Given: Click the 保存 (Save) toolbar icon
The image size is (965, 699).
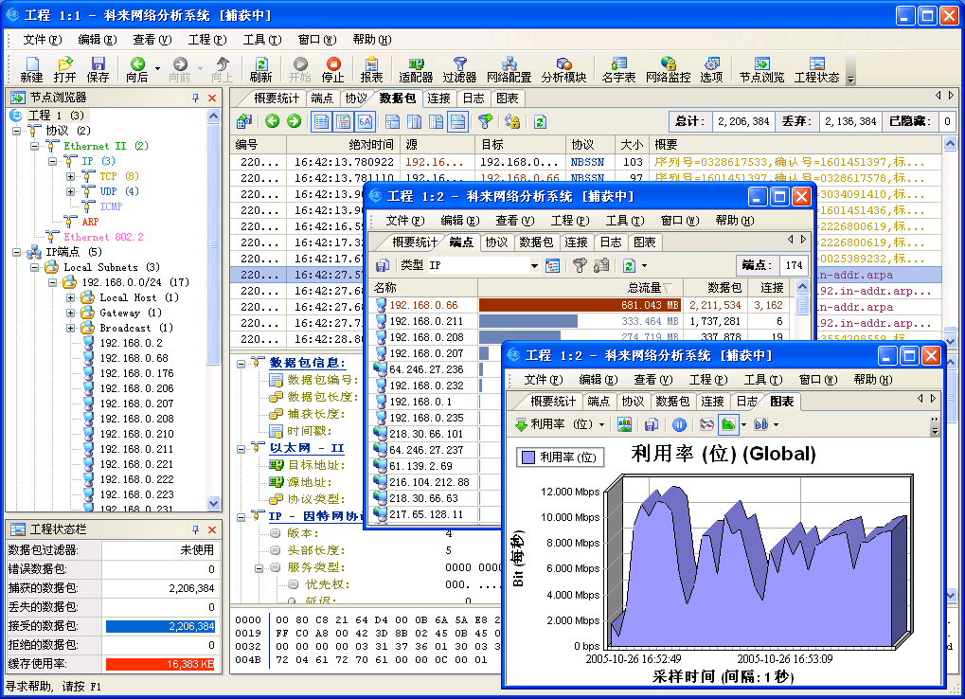Looking at the screenshot, I should coord(98,69).
